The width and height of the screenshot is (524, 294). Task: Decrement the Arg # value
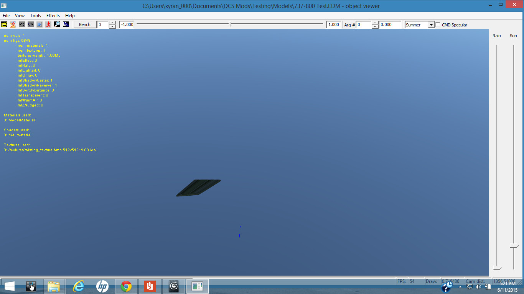tap(375, 26)
